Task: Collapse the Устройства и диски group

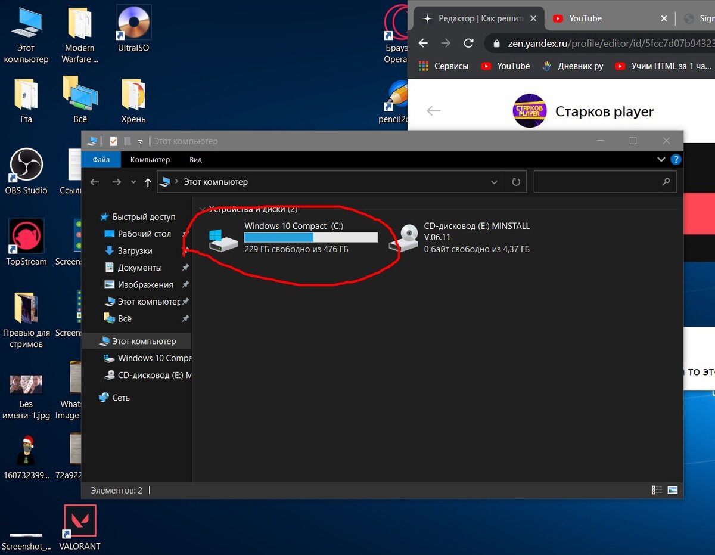Action: click(x=203, y=209)
